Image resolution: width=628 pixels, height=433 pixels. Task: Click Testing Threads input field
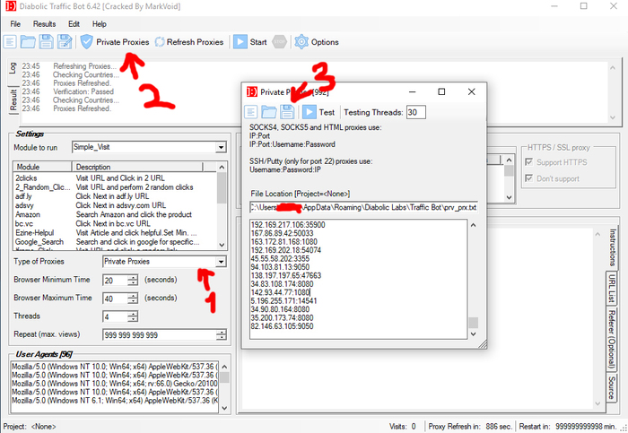pos(415,112)
